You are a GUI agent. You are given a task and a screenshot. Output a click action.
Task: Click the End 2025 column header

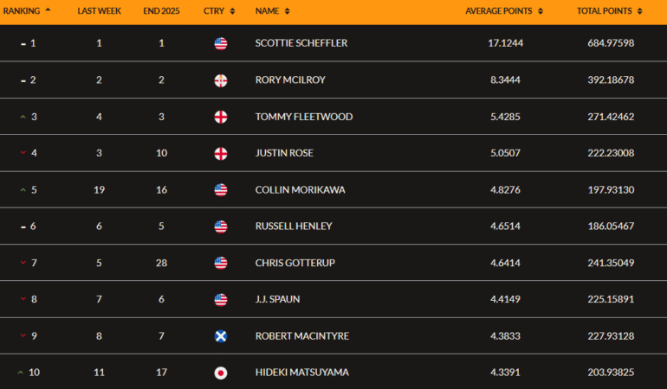click(162, 11)
